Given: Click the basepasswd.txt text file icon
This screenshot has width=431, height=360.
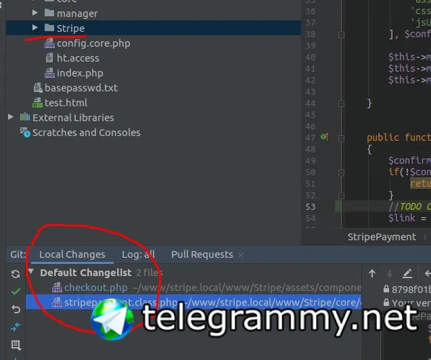Looking at the screenshot, I should click(38, 88).
